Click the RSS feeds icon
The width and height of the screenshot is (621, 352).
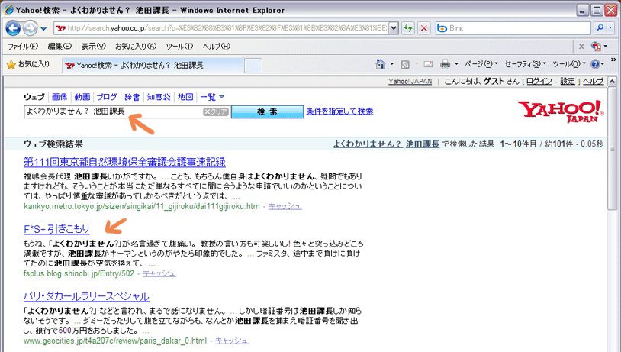tap(405, 65)
